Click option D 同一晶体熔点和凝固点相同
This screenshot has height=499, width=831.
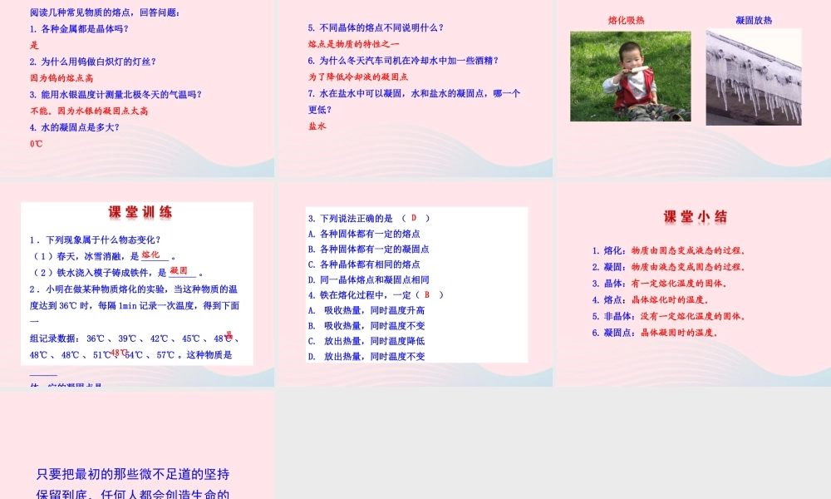coord(369,280)
